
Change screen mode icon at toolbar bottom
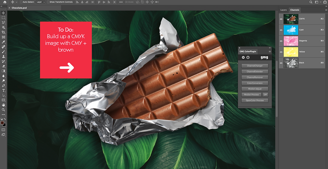click(x=4, y=135)
